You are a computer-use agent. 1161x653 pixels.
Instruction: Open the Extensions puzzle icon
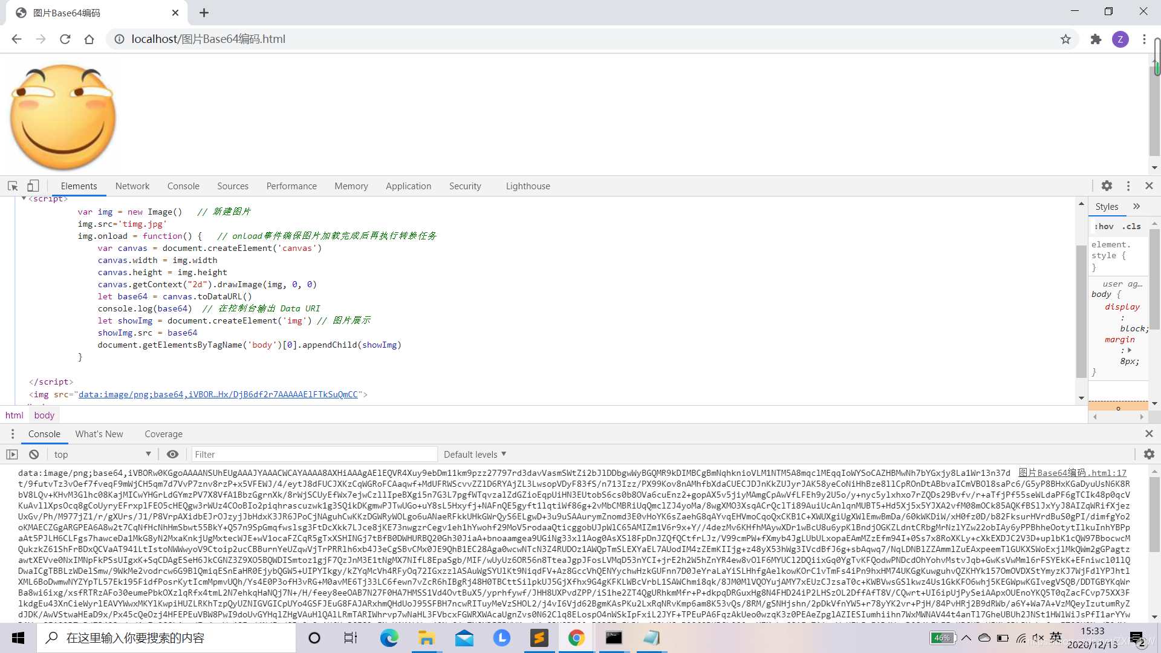click(1096, 39)
